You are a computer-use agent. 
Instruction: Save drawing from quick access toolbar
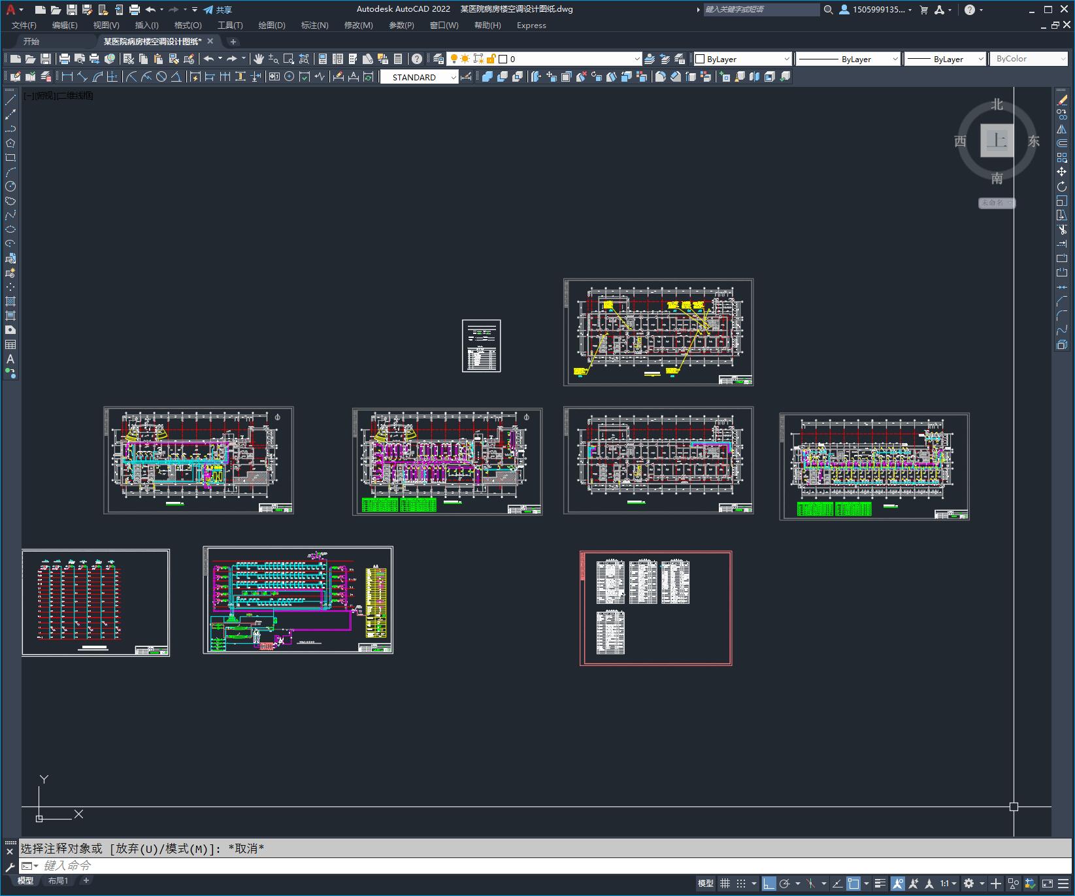click(72, 10)
